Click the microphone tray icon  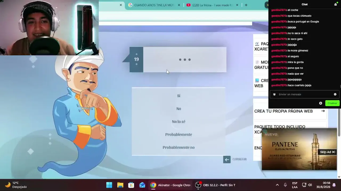coord(285,185)
